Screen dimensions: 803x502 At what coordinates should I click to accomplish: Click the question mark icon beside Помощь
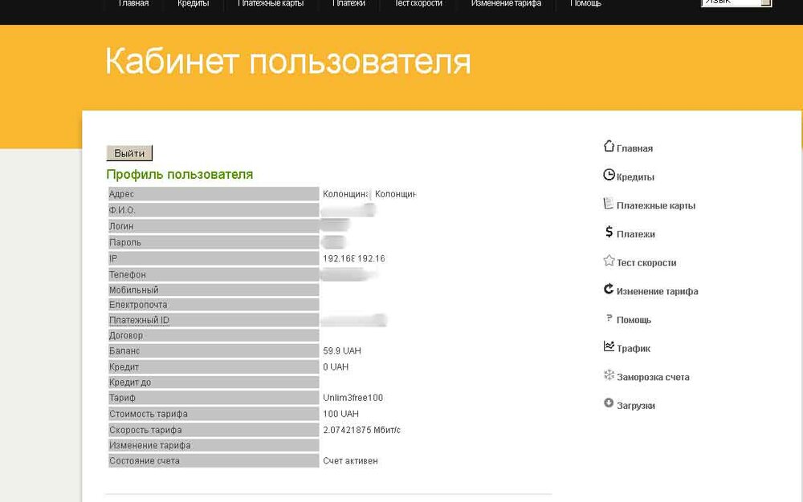pos(609,318)
